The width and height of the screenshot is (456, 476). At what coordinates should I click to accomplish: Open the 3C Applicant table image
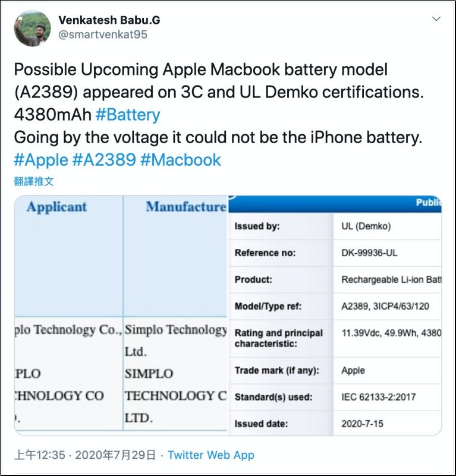(x=121, y=315)
